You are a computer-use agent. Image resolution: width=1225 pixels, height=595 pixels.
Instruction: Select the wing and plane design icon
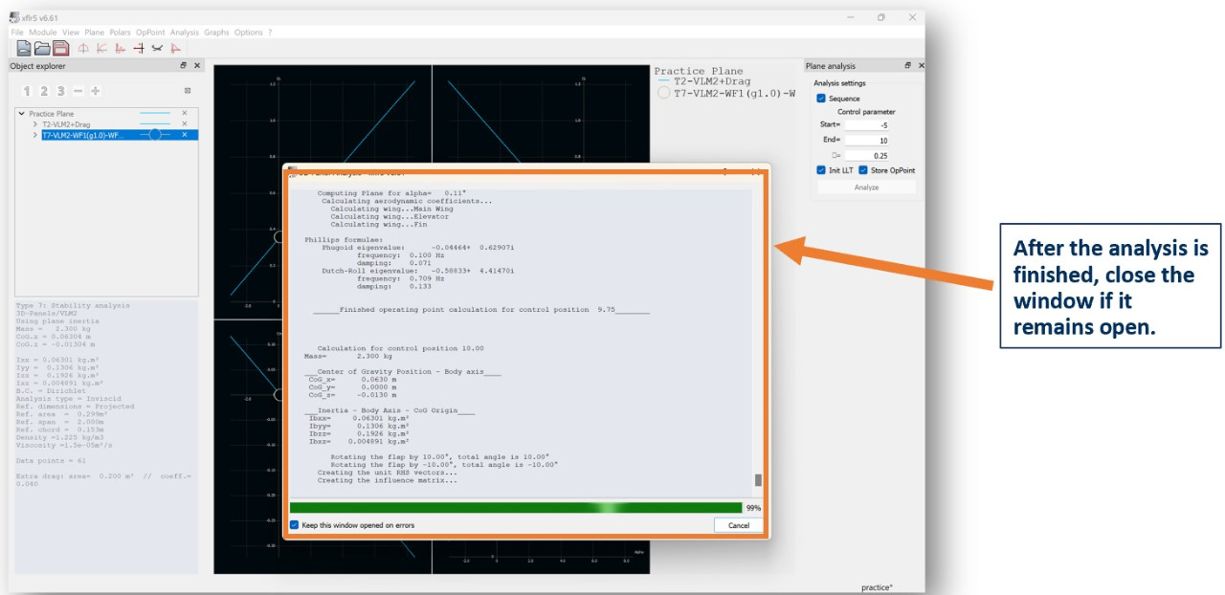[157, 48]
